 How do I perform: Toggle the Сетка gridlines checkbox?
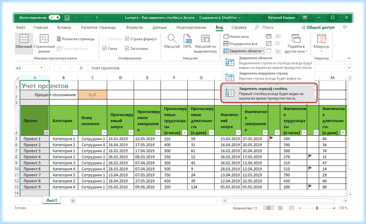(104, 49)
